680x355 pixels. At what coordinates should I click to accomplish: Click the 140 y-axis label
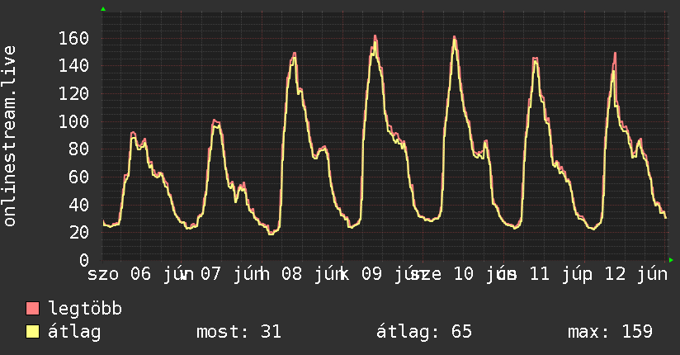coord(73,66)
